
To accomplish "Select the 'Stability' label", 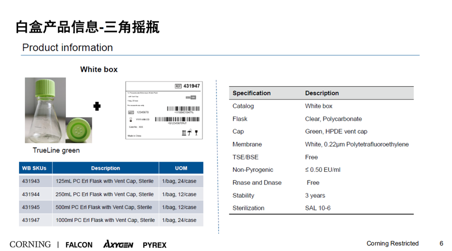I will pos(243,195).
